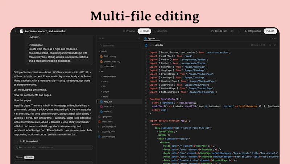Collapse the src folder
The width and height of the screenshot is (290, 164).
[x=101, y=72]
